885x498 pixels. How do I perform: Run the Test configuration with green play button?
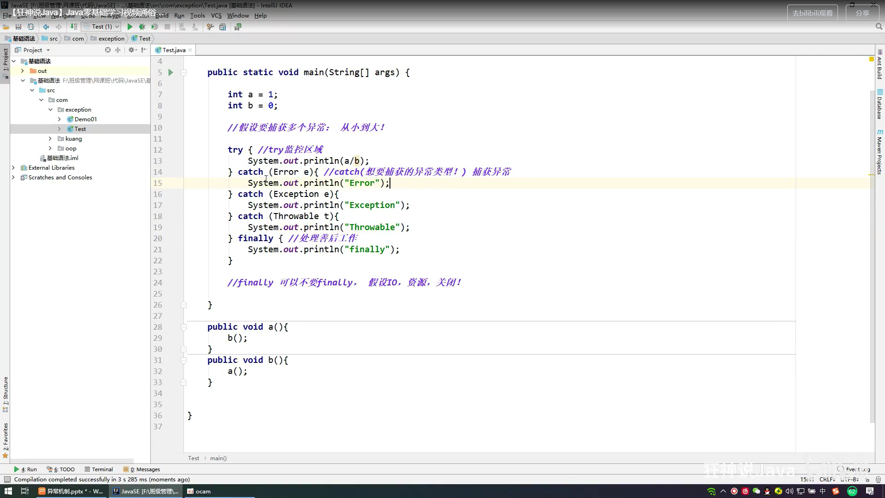[x=130, y=27]
